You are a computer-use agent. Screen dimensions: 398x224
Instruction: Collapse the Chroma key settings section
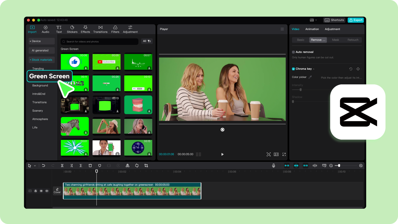tap(313, 69)
